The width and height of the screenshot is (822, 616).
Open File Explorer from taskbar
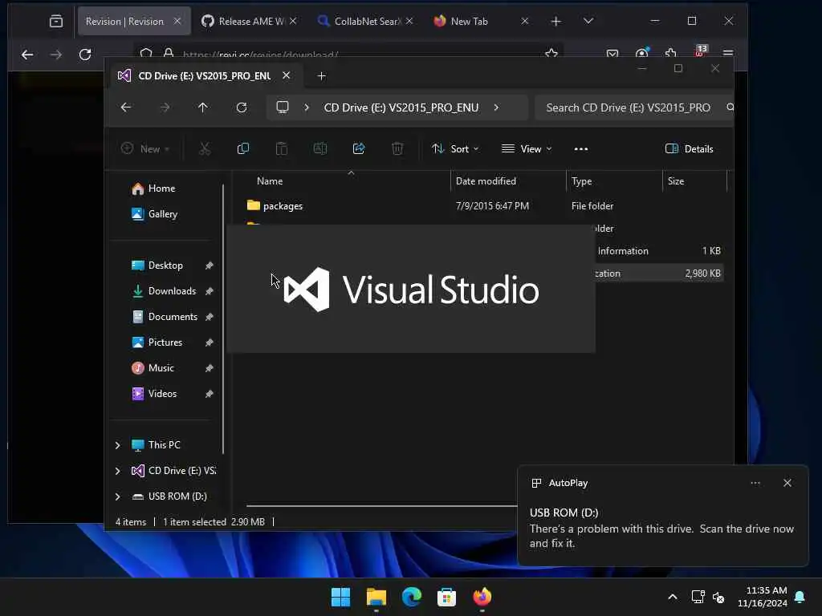[376, 597]
